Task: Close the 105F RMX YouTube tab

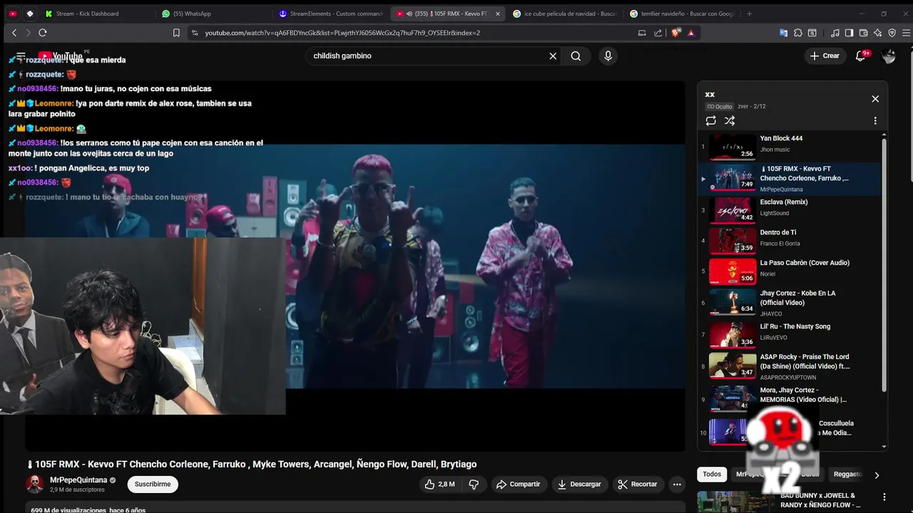Action: (x=498, y=14)
